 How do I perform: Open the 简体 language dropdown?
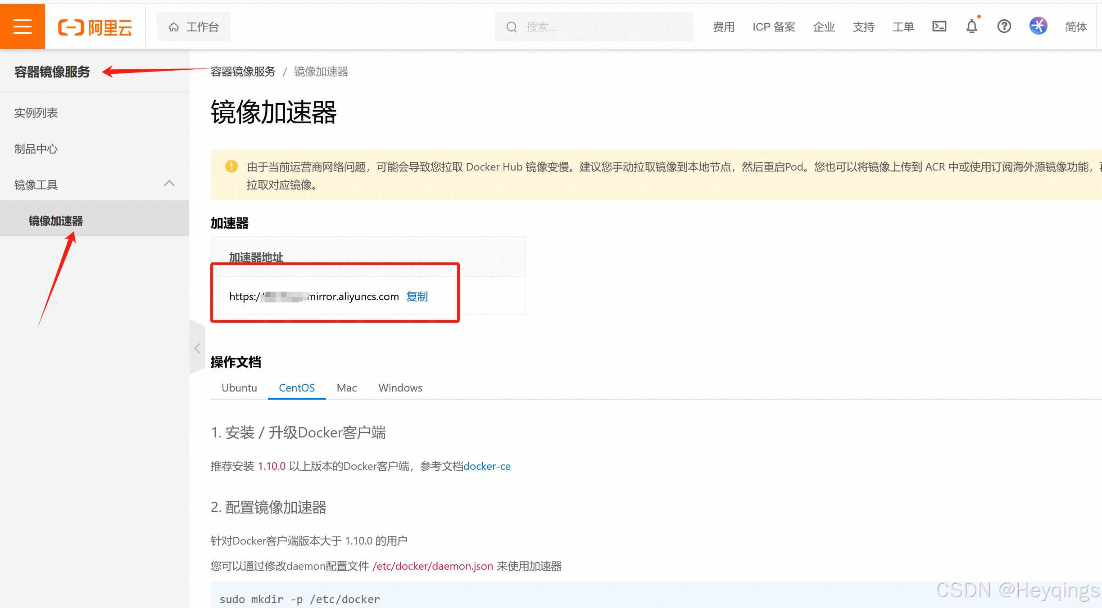tap(1076, 27)
